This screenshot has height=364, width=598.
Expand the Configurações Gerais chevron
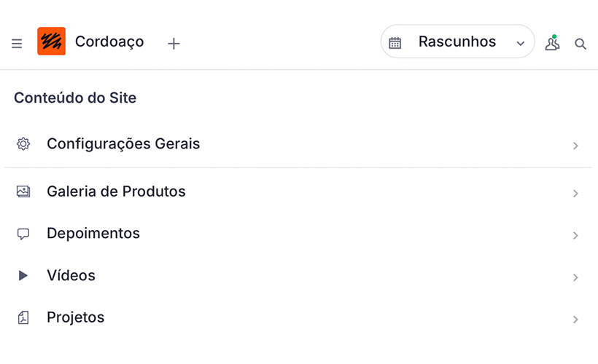[x=575, y=146]
